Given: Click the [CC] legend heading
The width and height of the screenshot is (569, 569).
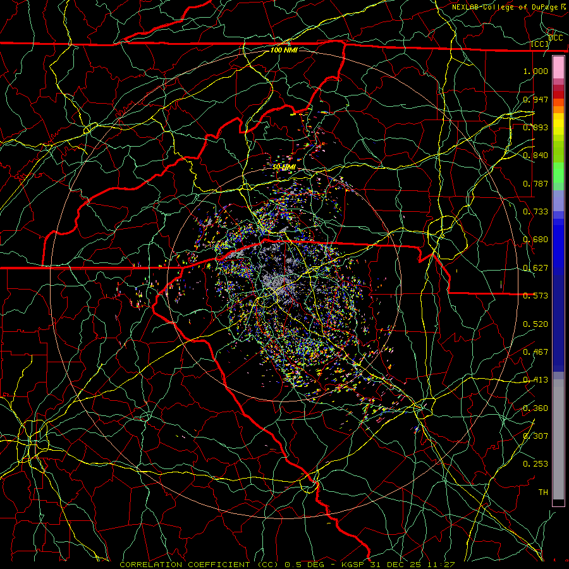Looking at the screenshot, I should click(540, 44).
